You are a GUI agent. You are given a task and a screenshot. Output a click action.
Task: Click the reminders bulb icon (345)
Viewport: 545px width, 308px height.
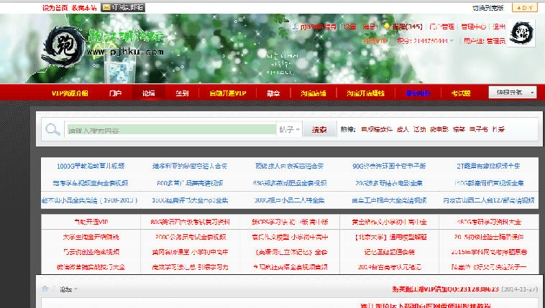[386, 26]
